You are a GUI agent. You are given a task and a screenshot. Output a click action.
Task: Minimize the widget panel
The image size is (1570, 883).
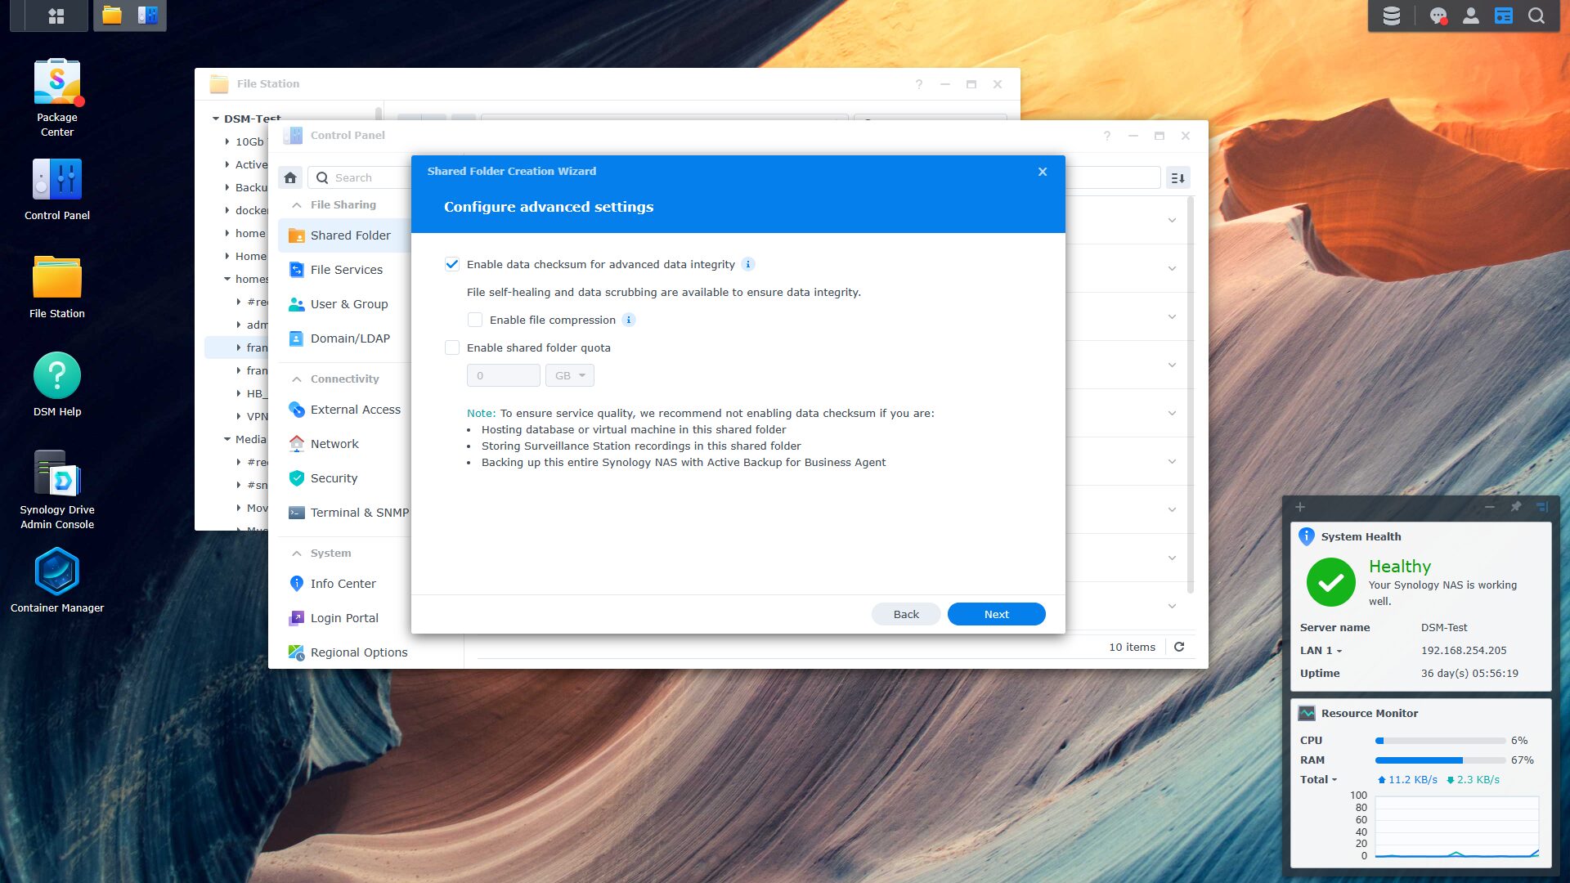click(x=1490, y=507)
